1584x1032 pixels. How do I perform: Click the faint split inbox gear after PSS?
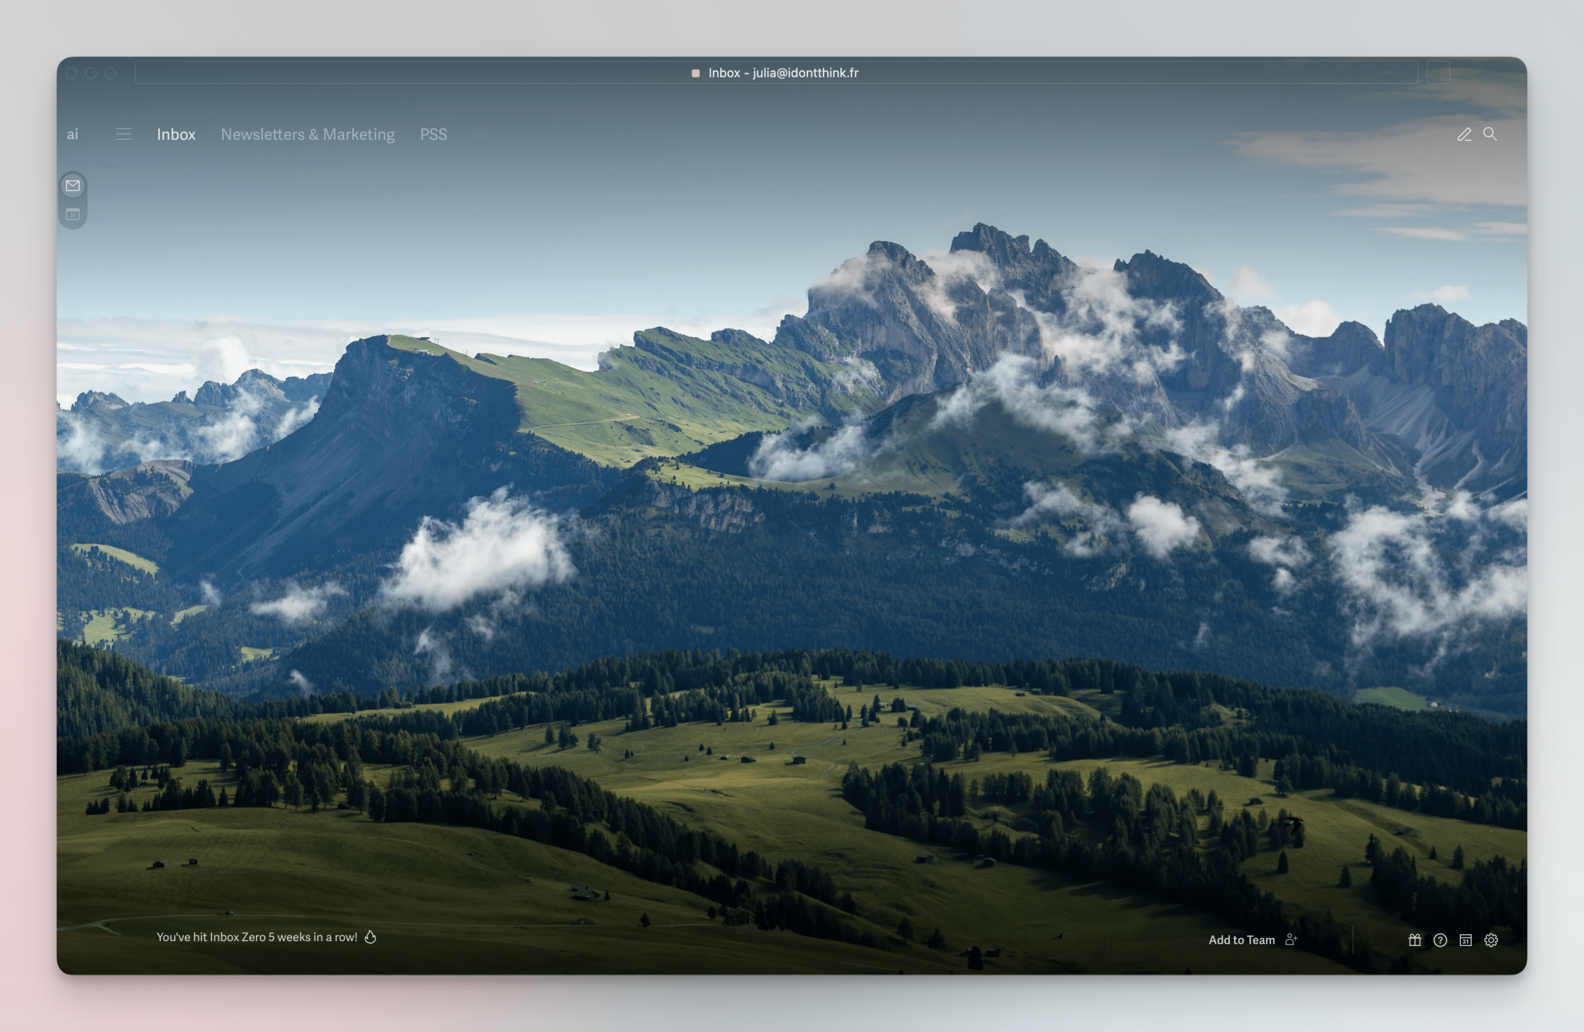point(478,134)
